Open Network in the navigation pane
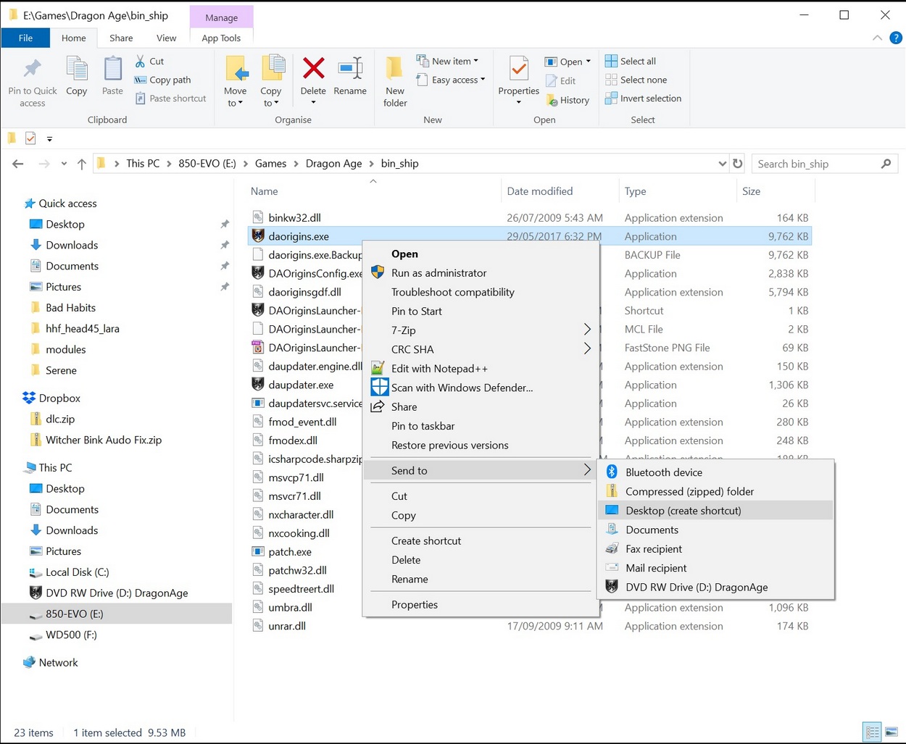 tap(58, 662)
